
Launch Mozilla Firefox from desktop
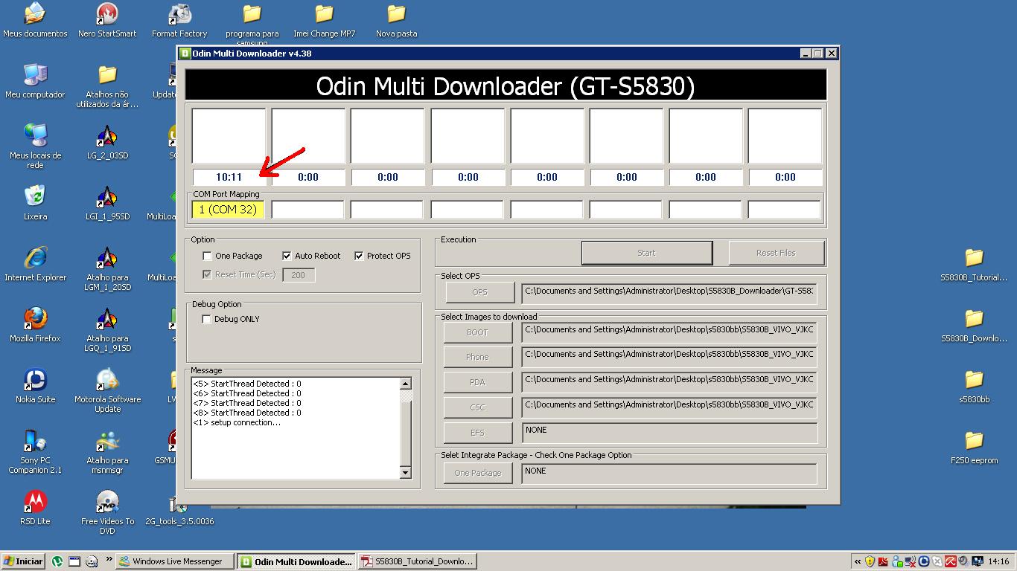click(x=34, y=326)
